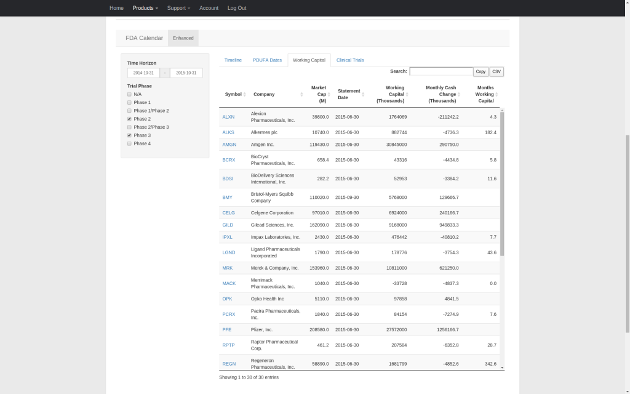
Task: Sort by Working Capital (Thousands) arrows
Action: pos(407,94)
